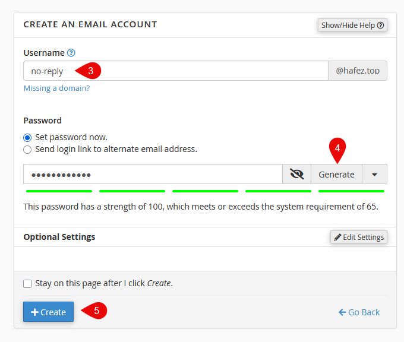Click the Generate password button
The image size is (404, 342).
pyautogui.click(x=336, y=174)
